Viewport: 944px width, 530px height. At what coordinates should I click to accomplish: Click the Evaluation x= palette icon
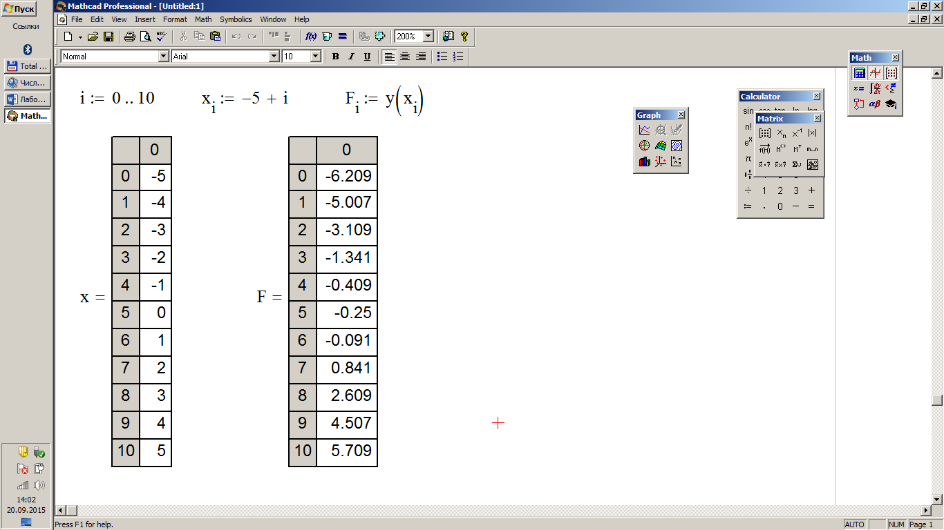860,88
